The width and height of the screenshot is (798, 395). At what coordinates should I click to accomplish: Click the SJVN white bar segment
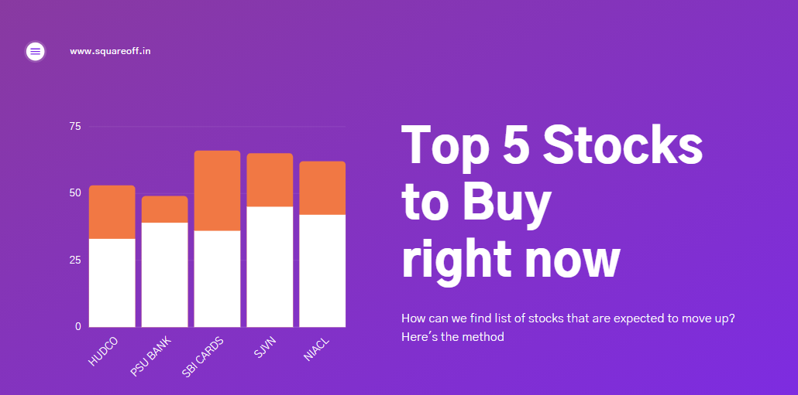270,267
